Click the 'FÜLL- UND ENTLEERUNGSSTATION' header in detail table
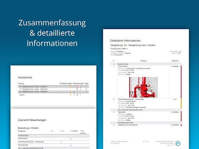 point(146,110)
